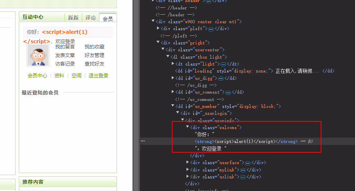Select the strong script element line
The image size is (355, 191).
point(245,141)
